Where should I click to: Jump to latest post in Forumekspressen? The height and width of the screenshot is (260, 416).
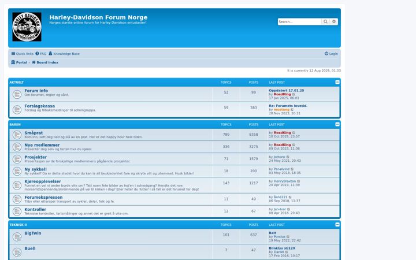point(290,198)
